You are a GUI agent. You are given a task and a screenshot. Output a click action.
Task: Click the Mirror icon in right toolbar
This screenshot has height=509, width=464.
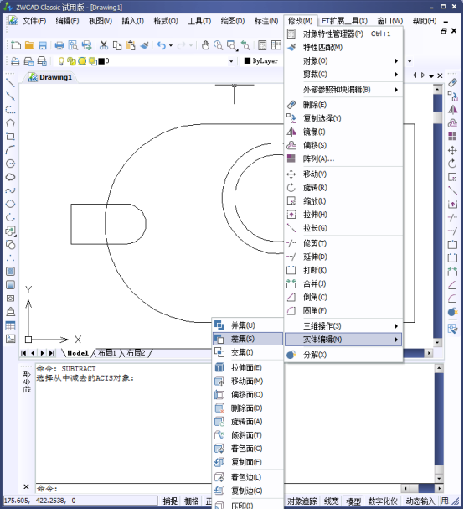tap(452, 110)
